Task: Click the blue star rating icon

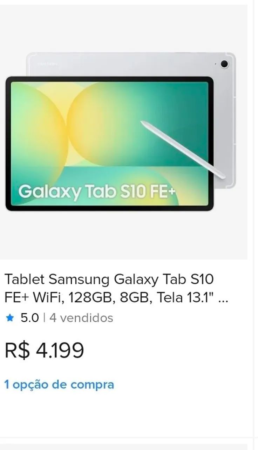Action: pyautogui.click(x=10, y=318)
